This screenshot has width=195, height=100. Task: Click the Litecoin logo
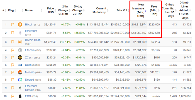click(x=20, y=50)
